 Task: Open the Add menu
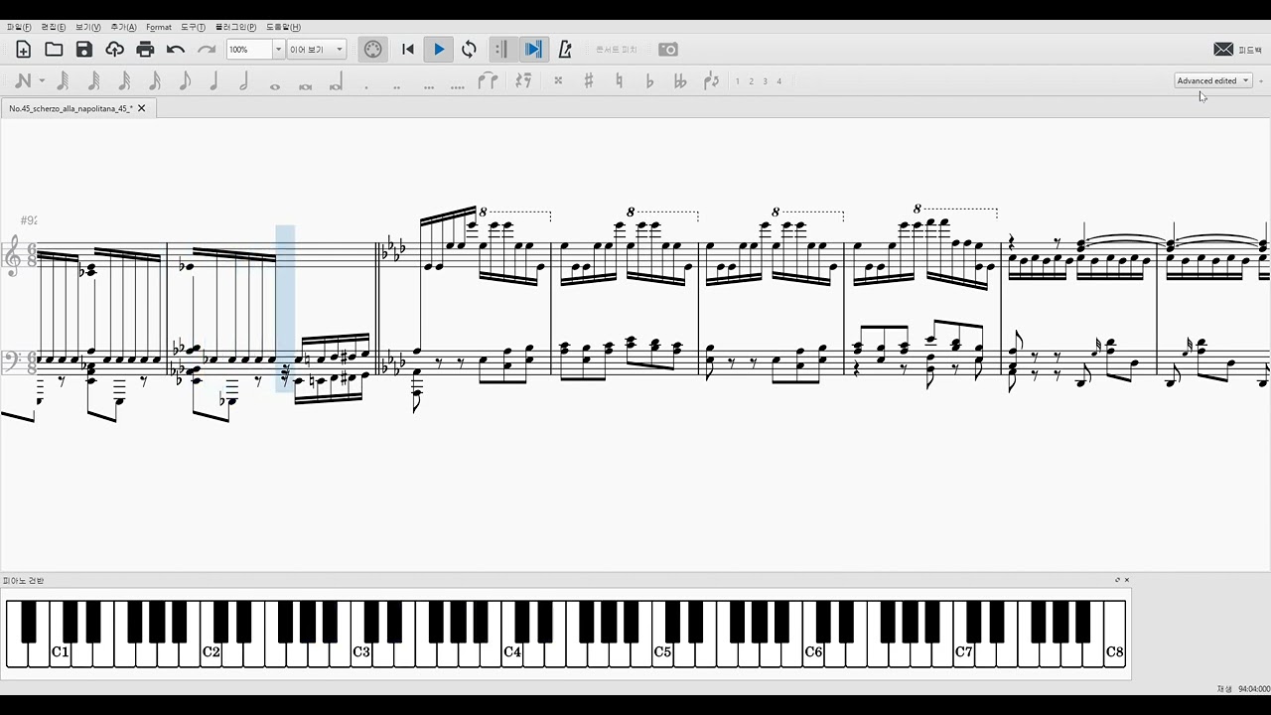click(123, 27)
